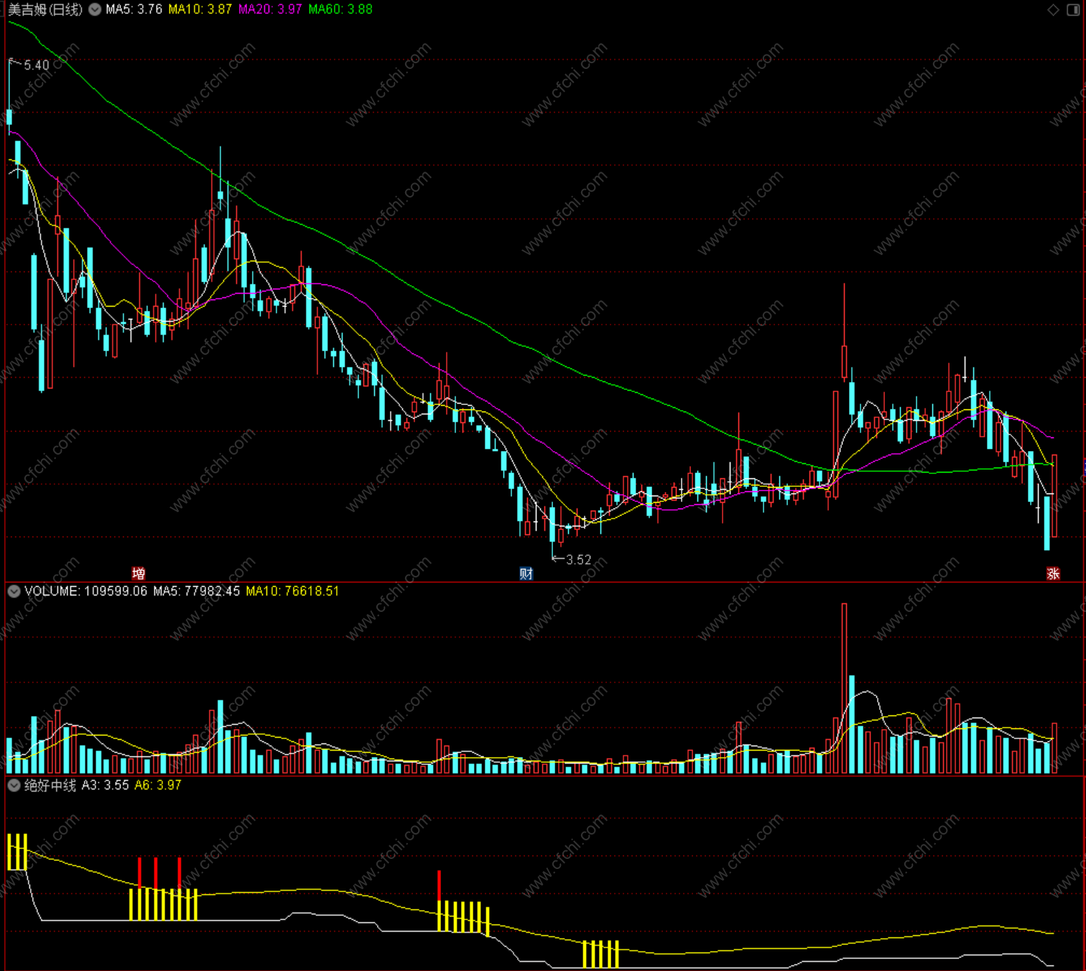The height and width of the screenshot is (971, 1086).
Task: Click the blue 财 event marker
Action: pyautogui.click(x=526, y=573)
